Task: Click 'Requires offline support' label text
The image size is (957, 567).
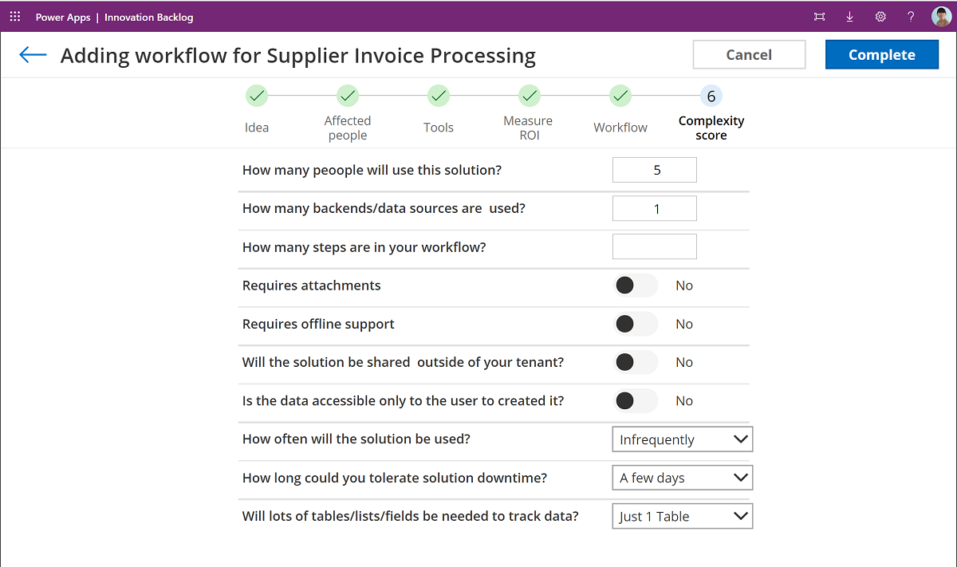Action: [319, 324]
